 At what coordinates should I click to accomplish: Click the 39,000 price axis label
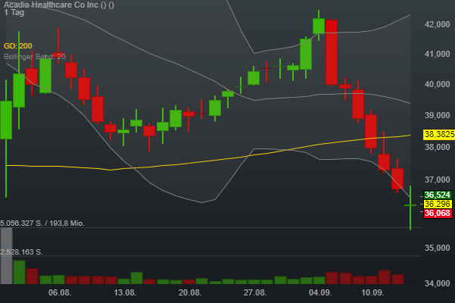(438, 115)
